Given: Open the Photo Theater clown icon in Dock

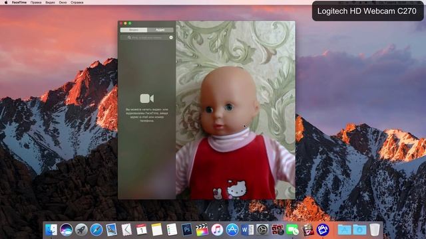Looking at the screenshot, I should coord(308,230).
